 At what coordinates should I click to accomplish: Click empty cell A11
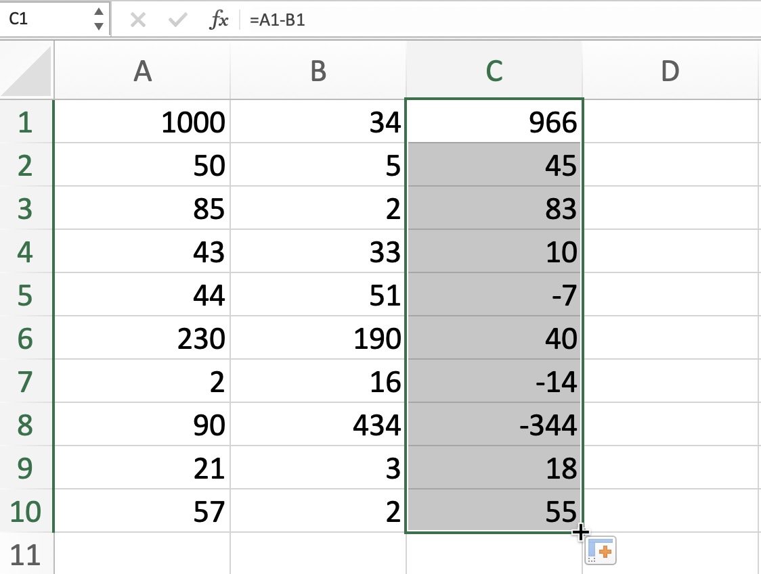[142, 554]
